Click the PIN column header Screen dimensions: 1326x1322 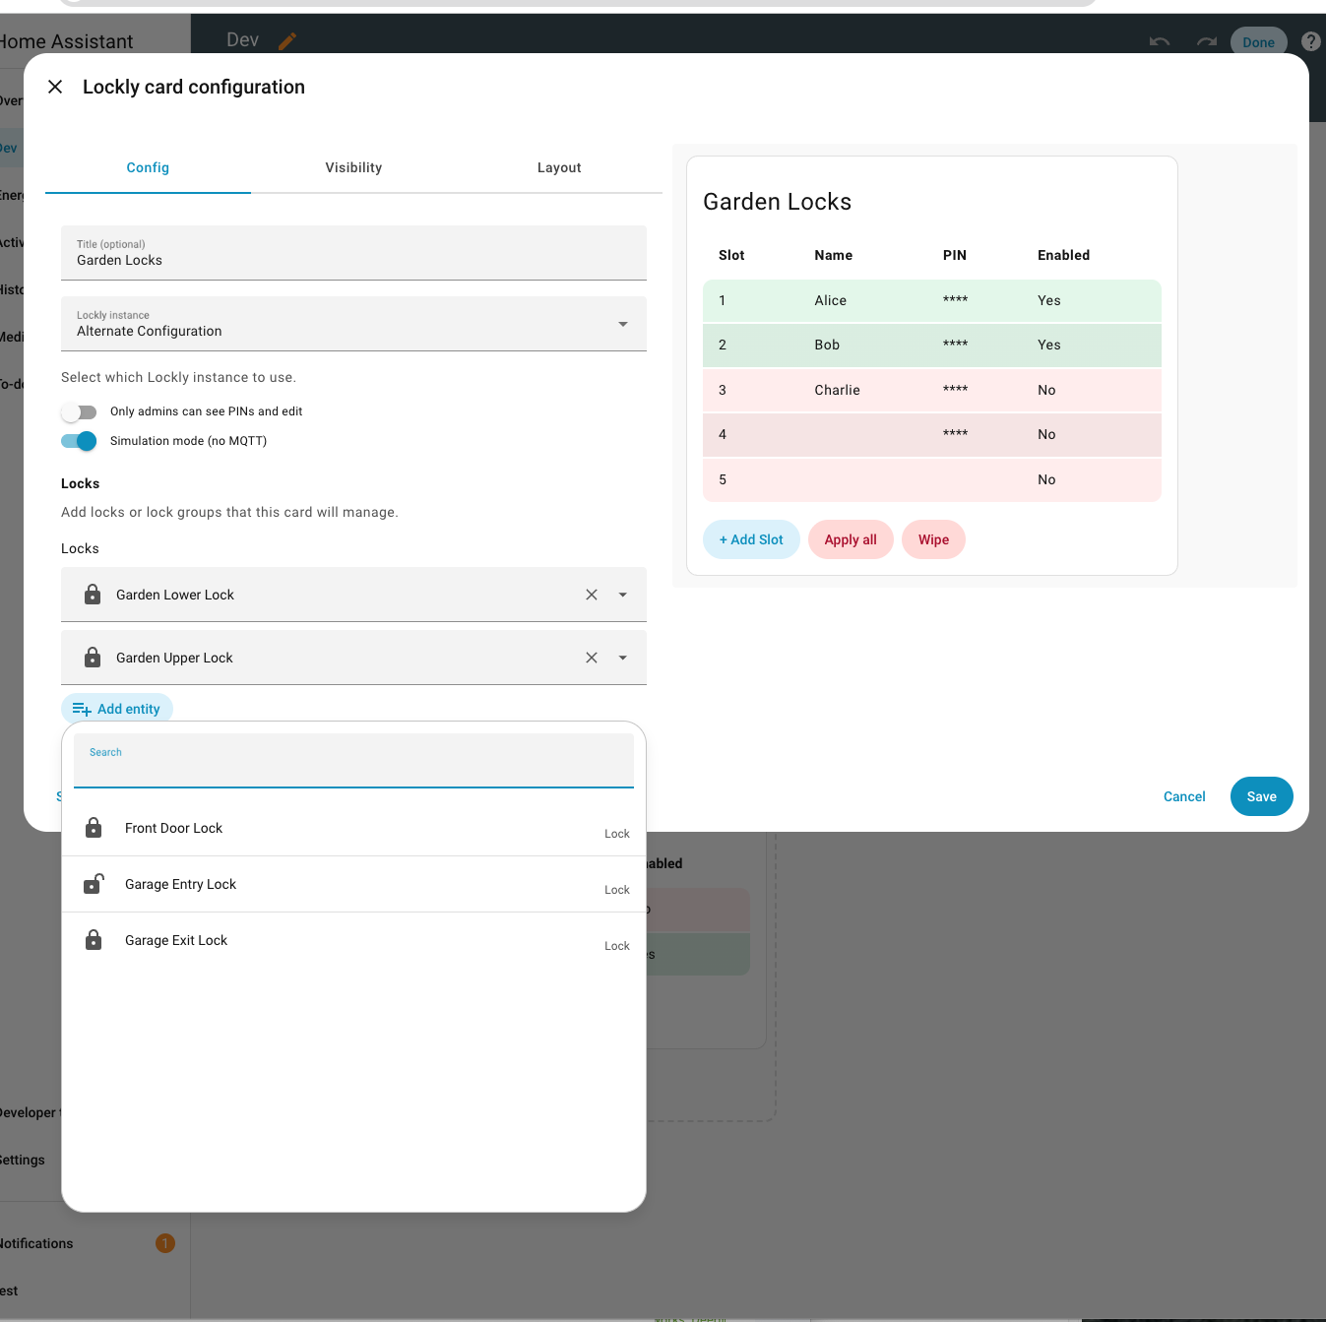pos(955,255)
